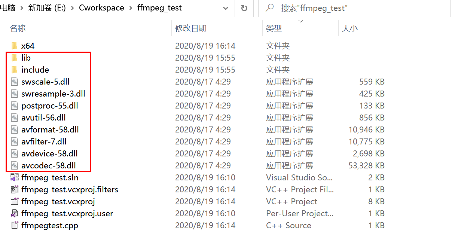Sort by the 大小 column header
Viewport: 455px width, 238px height.
coord(350,28)
